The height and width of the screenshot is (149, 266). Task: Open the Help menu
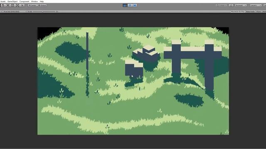pos(42,1)
